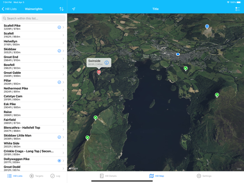244x183 pixels.
Task: Open Scafell Pike row chevron
Action: 63,27
